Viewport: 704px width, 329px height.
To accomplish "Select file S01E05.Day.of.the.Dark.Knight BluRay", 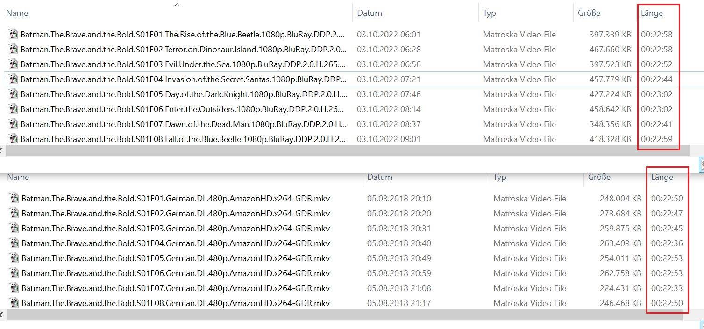I will (x=184, y=94).
